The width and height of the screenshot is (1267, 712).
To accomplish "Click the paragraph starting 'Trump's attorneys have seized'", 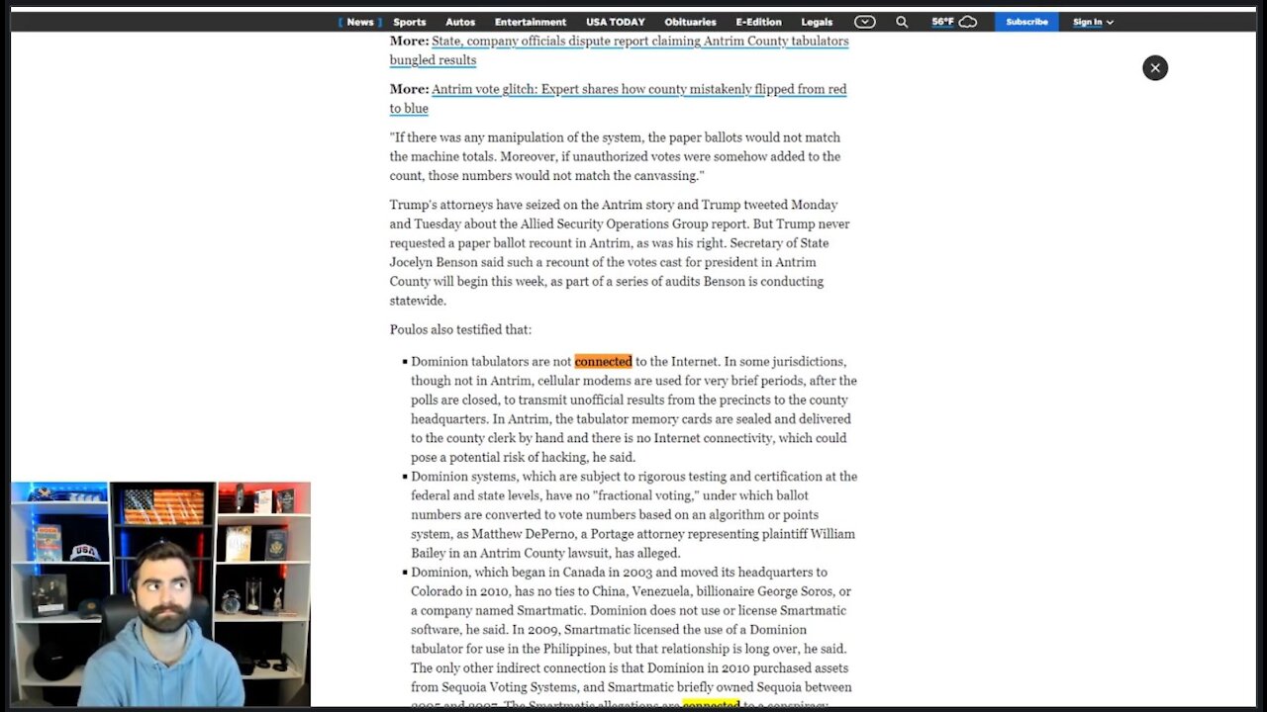I will (x=620, y=252).
